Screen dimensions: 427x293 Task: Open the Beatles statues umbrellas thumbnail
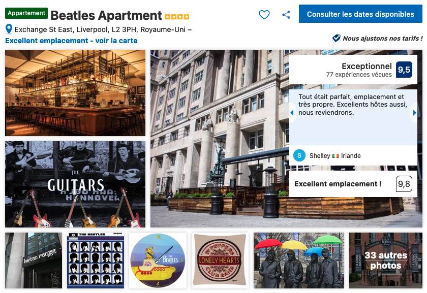(299, 261)
